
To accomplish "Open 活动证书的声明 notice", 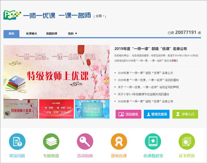I will pos(148,87).
